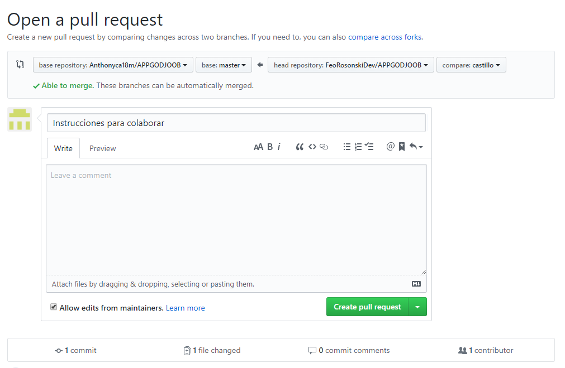
Task: Click the Create pull request button
Action: click(367, 307)
